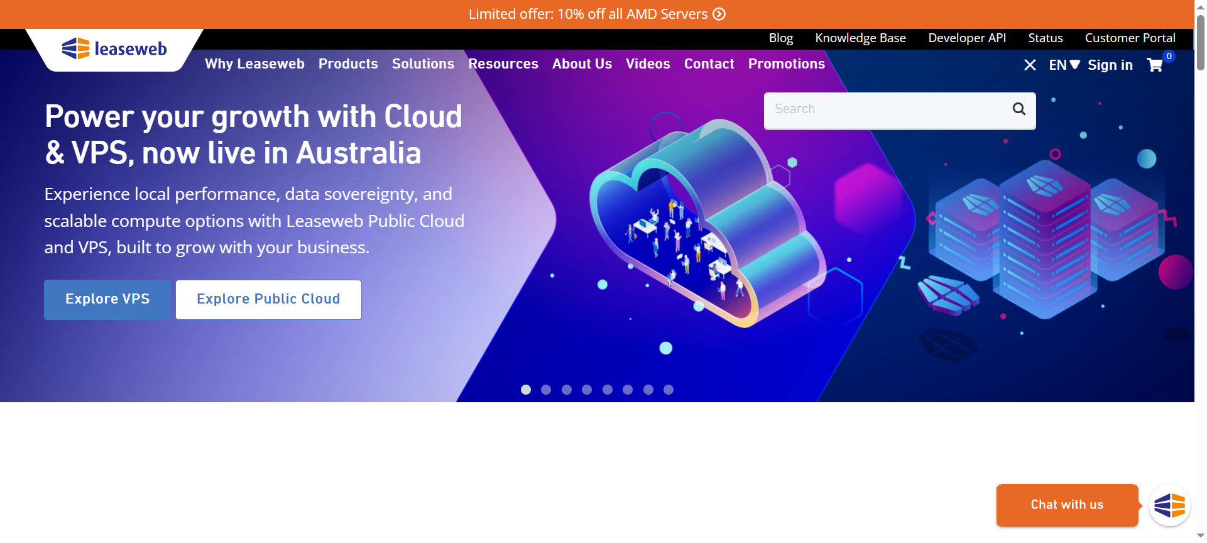1207x543 pixels.
Task: Click the page vertical scrollbar thumb
Action: (x=1201, y=41)
